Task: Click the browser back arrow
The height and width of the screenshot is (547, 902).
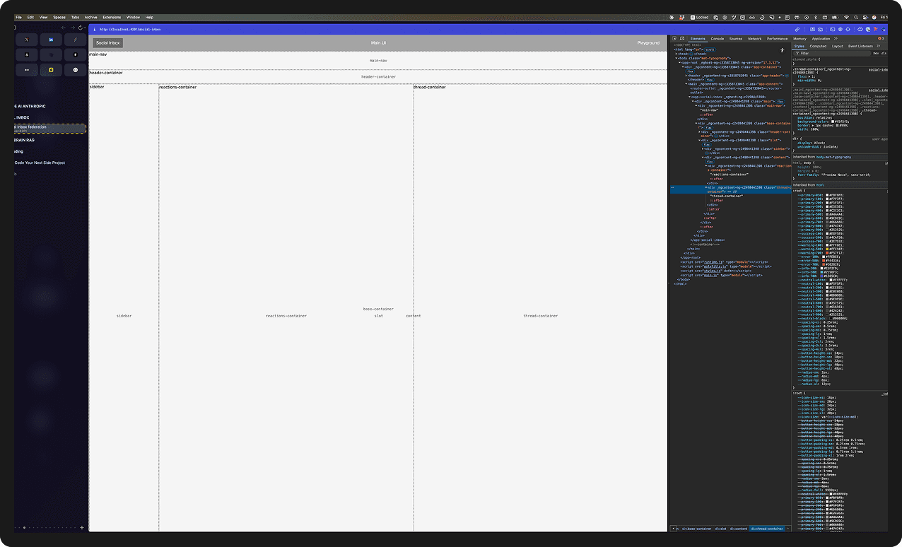Action: [64, 28]
